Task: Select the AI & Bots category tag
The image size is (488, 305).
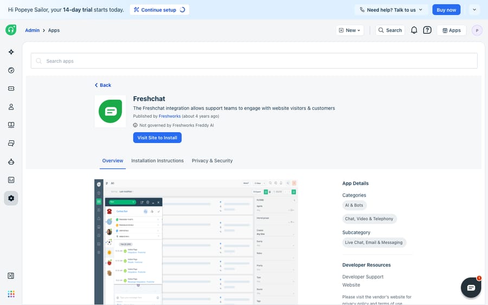Action: [354, 205]
